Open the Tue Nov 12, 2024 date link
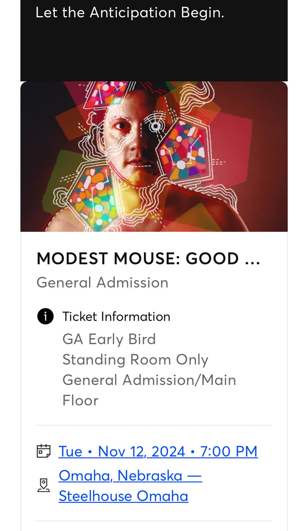 (158, 451)
